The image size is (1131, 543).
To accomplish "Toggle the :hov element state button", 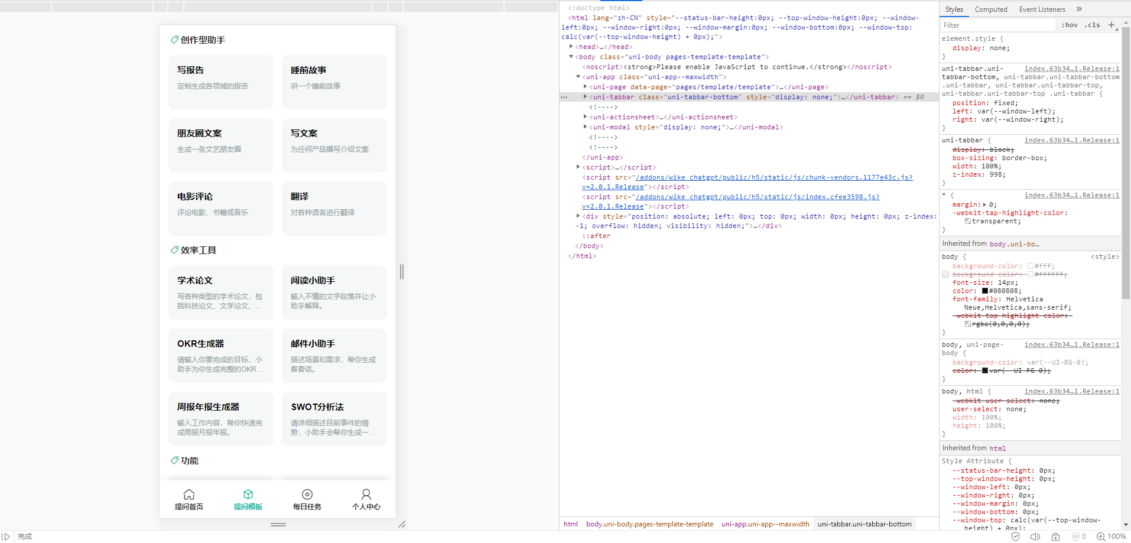I will click(1070, 25).
